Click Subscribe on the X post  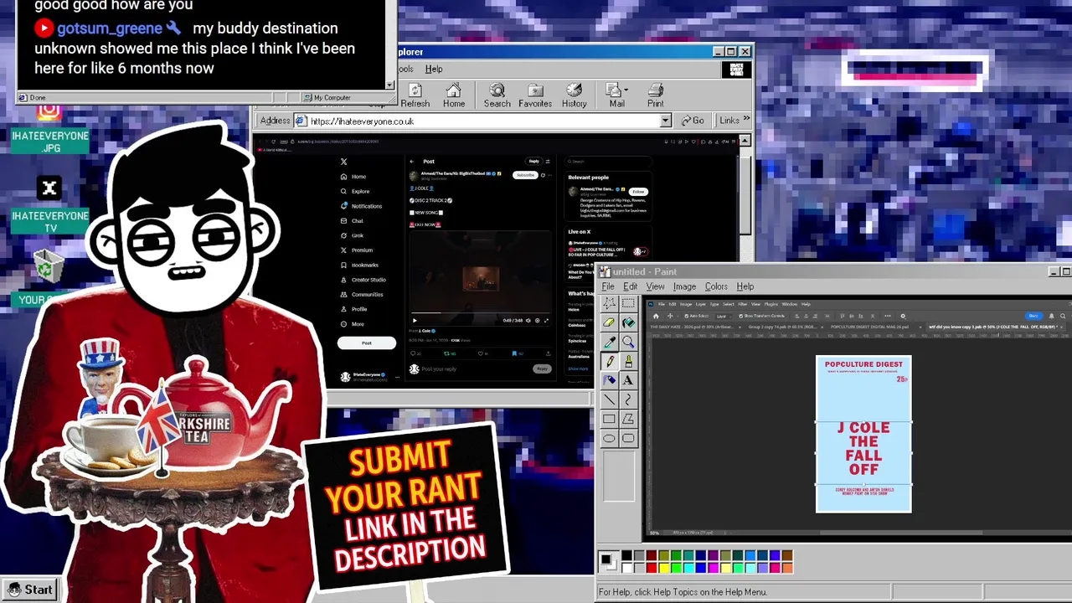pyautogui.click(x=524, y=175)
